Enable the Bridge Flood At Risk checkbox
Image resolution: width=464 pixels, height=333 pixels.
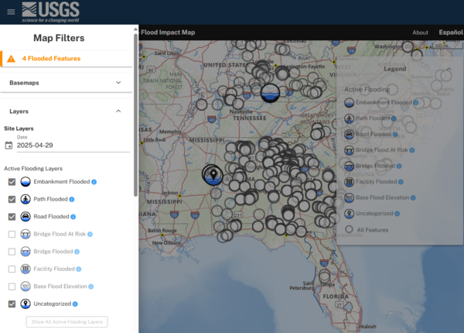pos(12,234)
